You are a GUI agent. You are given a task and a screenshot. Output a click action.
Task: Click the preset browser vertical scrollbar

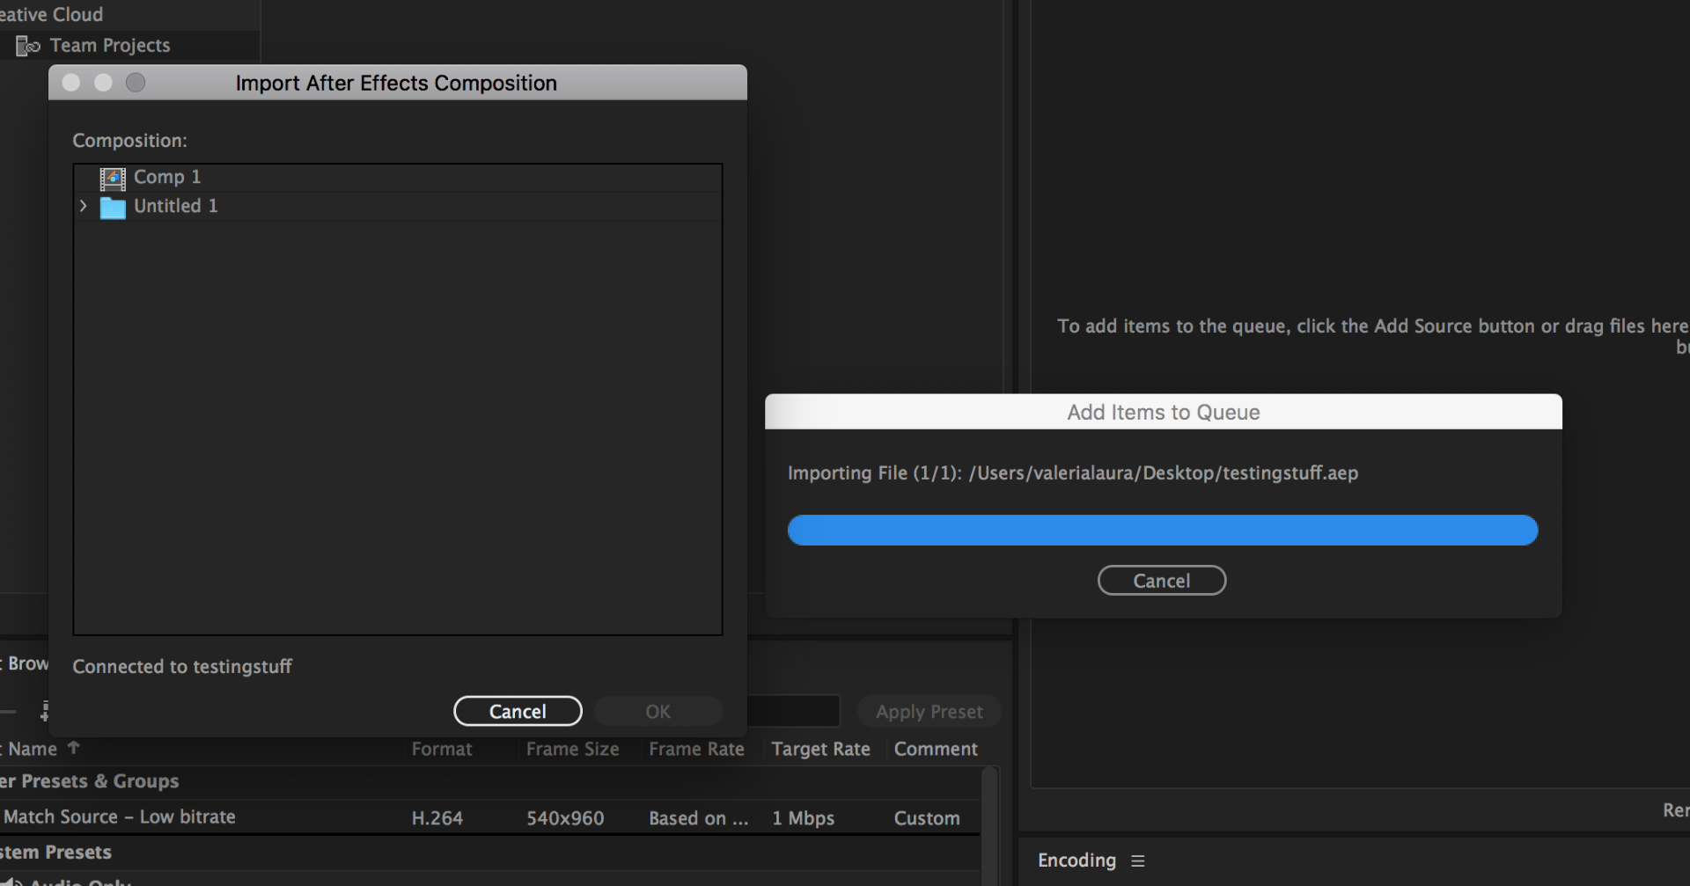click(x=990, y=825)
